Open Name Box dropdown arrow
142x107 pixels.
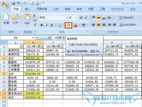(33, 38)
